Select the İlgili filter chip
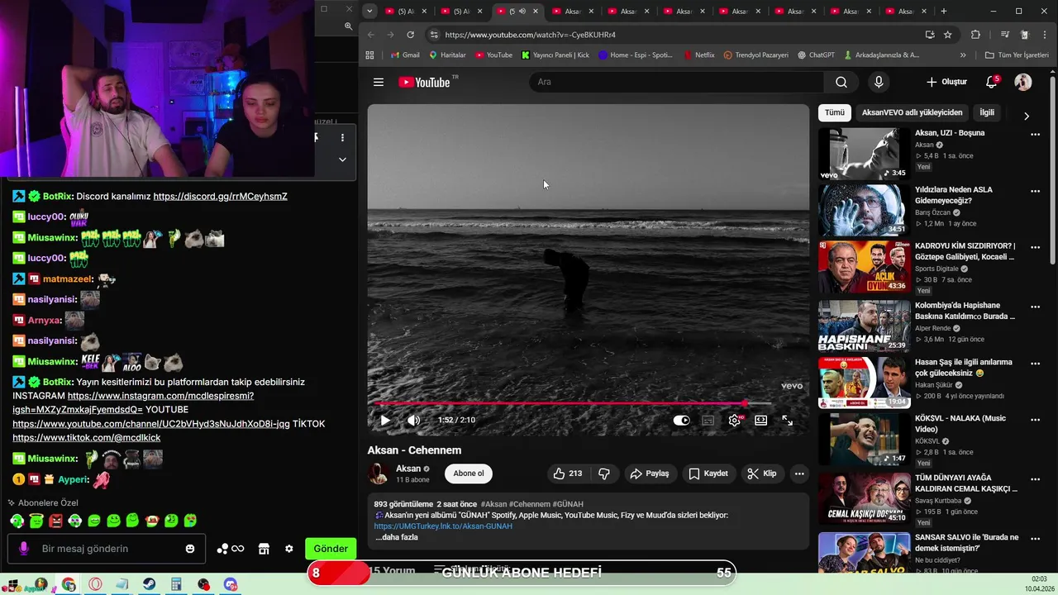 (x=987, y=112)
